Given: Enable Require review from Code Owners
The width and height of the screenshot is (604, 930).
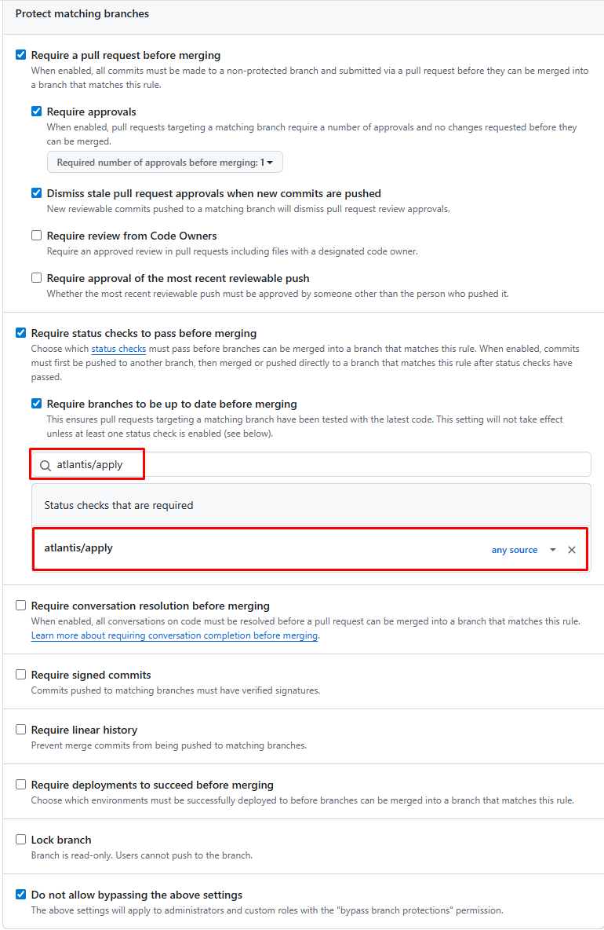Looking at the screenshot, I should 37,236.
